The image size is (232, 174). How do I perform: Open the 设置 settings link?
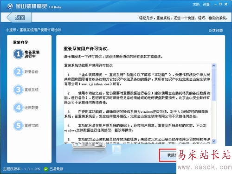(206, 5)
